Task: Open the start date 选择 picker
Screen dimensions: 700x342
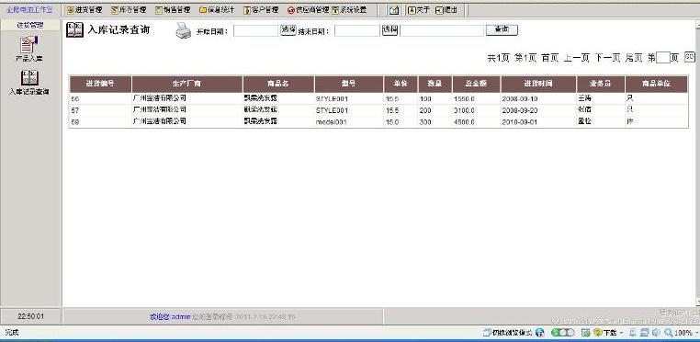Action: (x=288, y=30)
